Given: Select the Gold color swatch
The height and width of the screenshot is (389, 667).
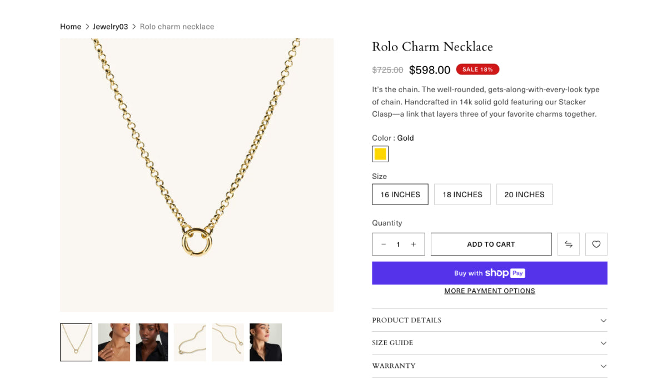Looking at the screenshot, I should [380, 154].
